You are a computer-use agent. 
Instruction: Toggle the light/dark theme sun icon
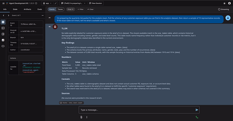click(x=224, y=3)
